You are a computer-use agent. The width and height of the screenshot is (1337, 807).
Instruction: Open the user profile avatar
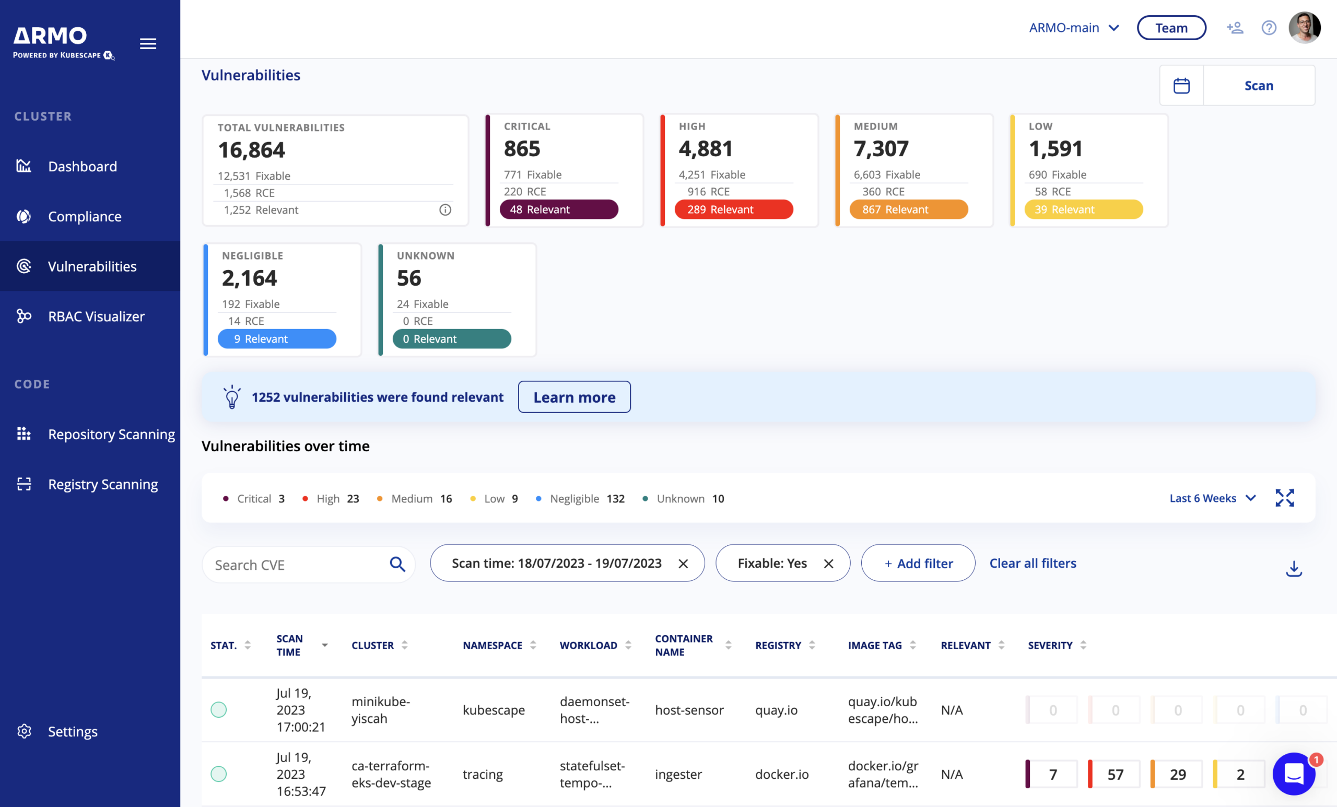[x=1305, y=27]
